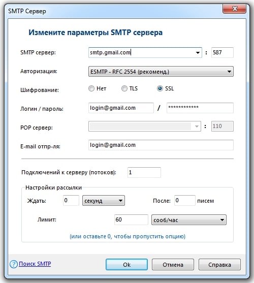Expand the SMTP сервер combo box arrow
The width and height of the screenshot is (254, 283).
198,52
